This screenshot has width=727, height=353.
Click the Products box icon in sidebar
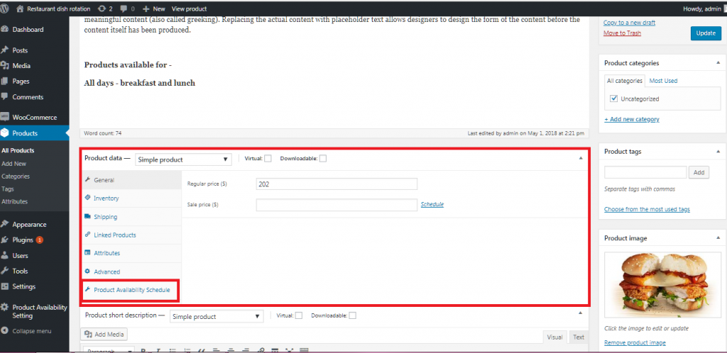[x=5, y=133]
